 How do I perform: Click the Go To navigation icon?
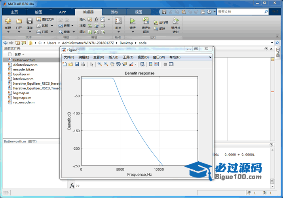click(x=61, y=26)
